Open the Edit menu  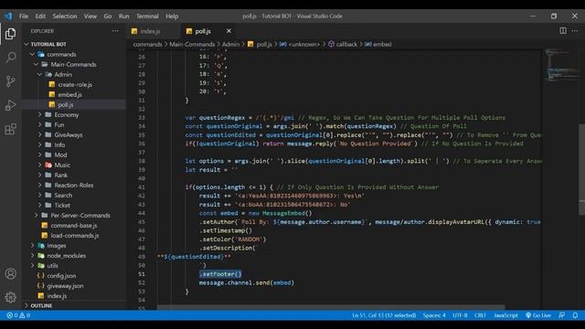[x=40, y=16]
